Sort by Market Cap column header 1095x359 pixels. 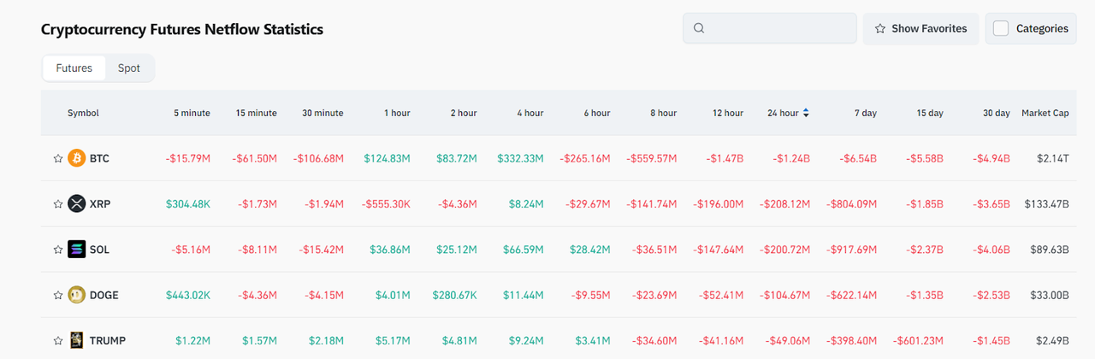[x=1045, y=113]
